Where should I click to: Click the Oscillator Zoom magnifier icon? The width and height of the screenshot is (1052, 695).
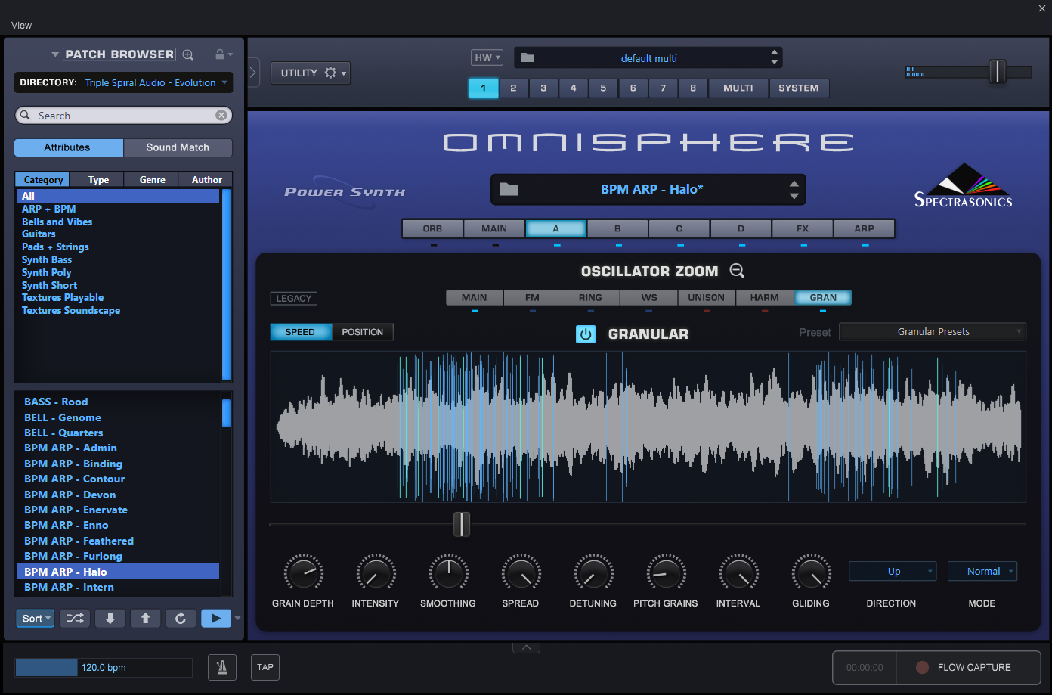coord(737,271)
